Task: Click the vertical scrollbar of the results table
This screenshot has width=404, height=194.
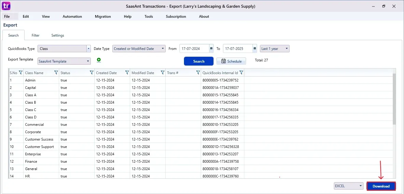Action: pos(394,100)
